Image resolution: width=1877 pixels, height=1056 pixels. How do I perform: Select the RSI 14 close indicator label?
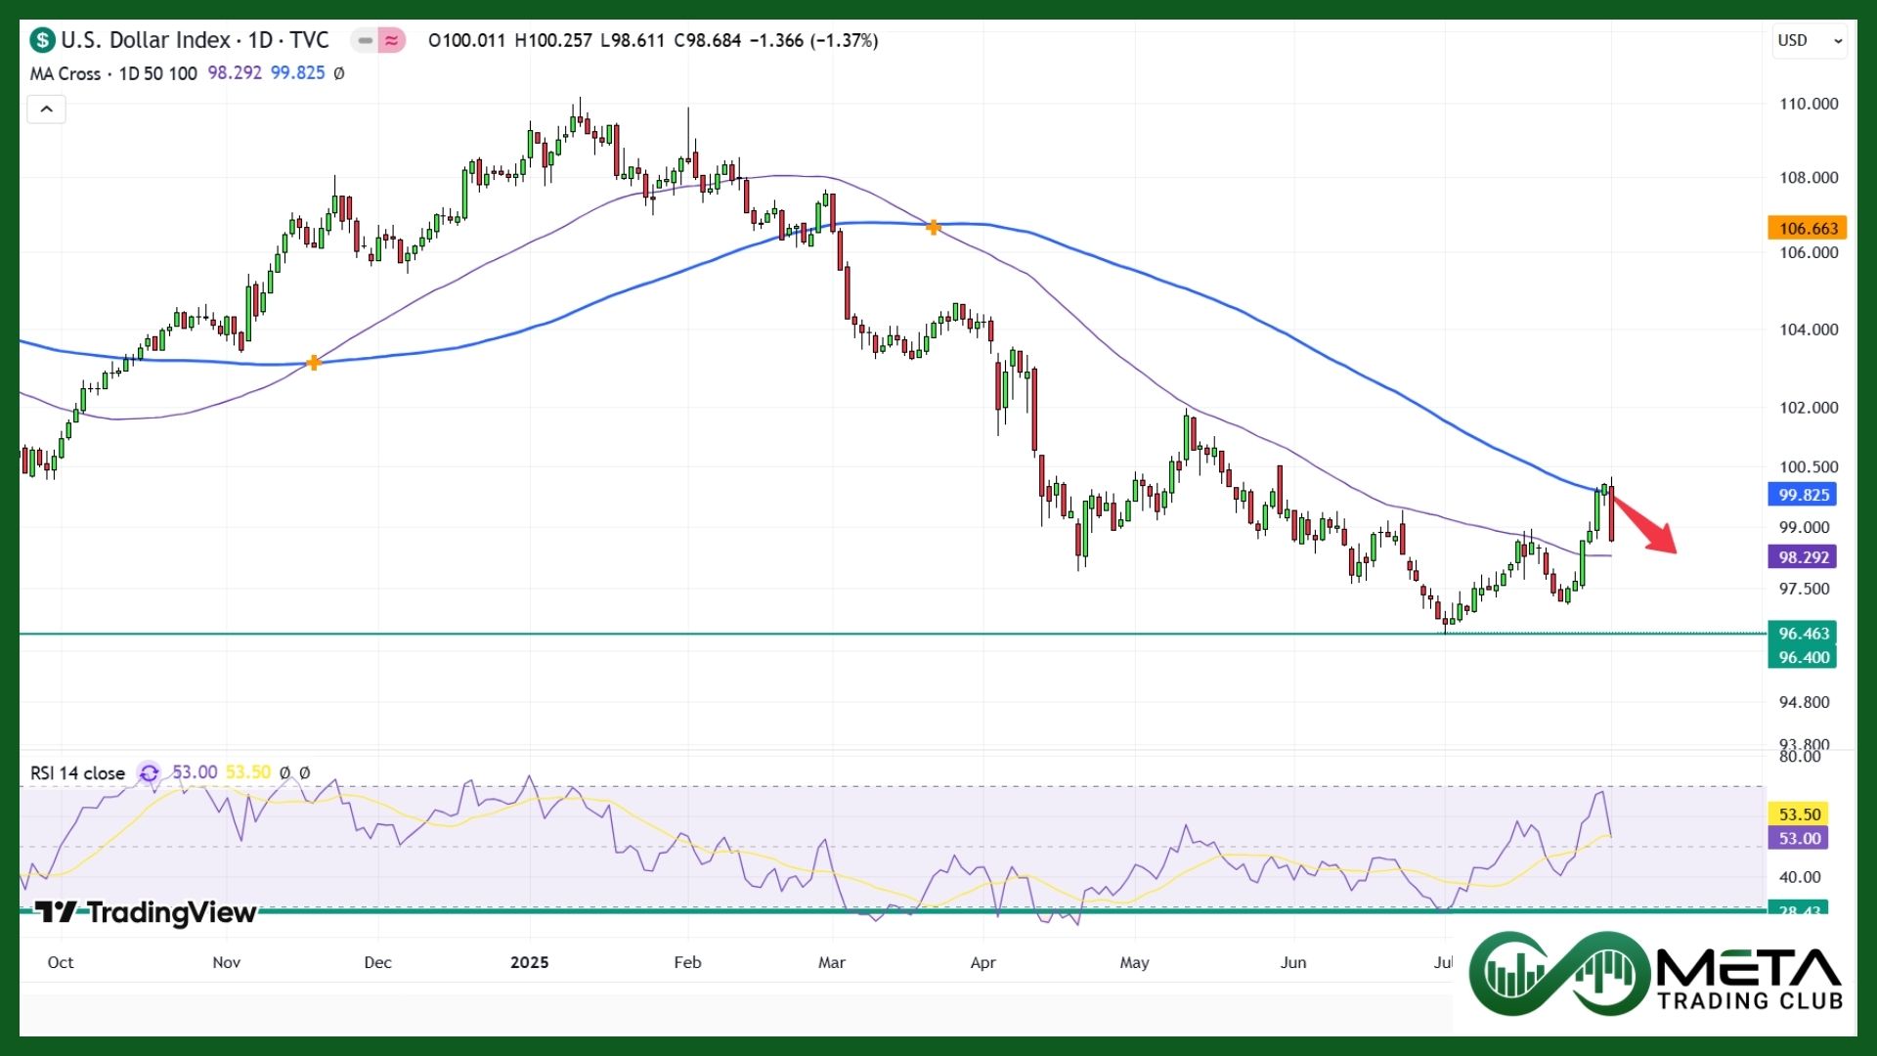click(x=77, y=773)
